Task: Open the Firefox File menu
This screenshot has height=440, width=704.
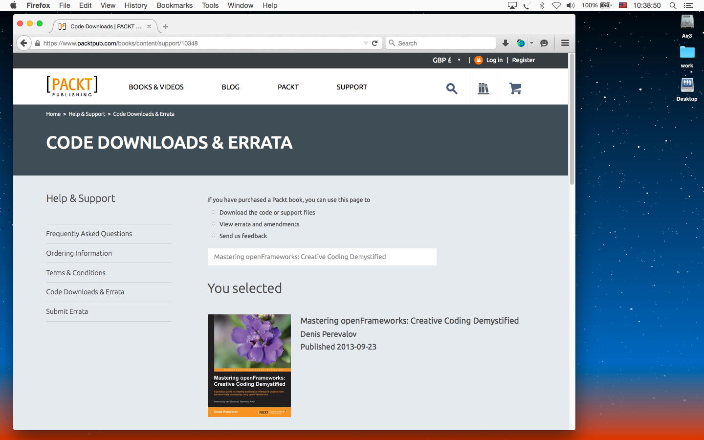Action: click(x=65, y=5)
